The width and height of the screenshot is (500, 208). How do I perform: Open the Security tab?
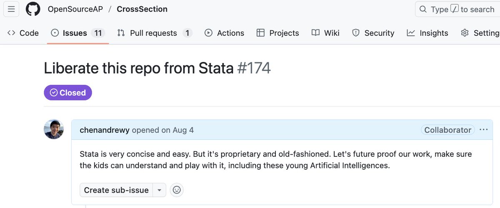(373, 33)
